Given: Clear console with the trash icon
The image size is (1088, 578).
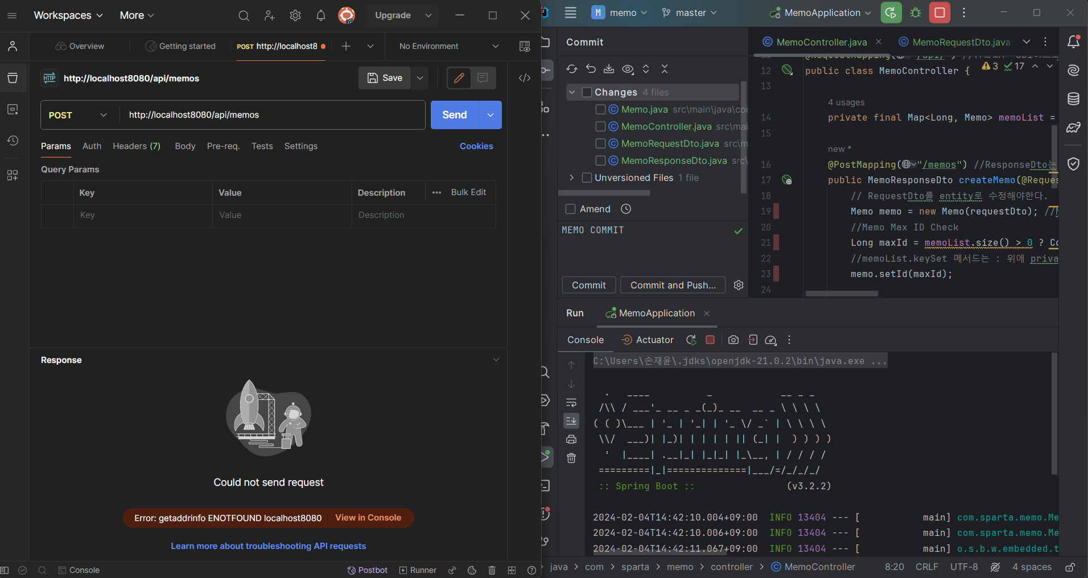Looking at the screenshot, I should [571, 458].
